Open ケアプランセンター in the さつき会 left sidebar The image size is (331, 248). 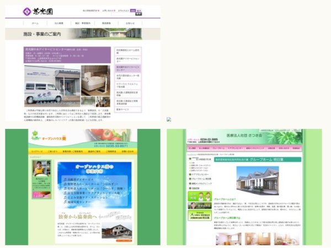coord(199,175)
